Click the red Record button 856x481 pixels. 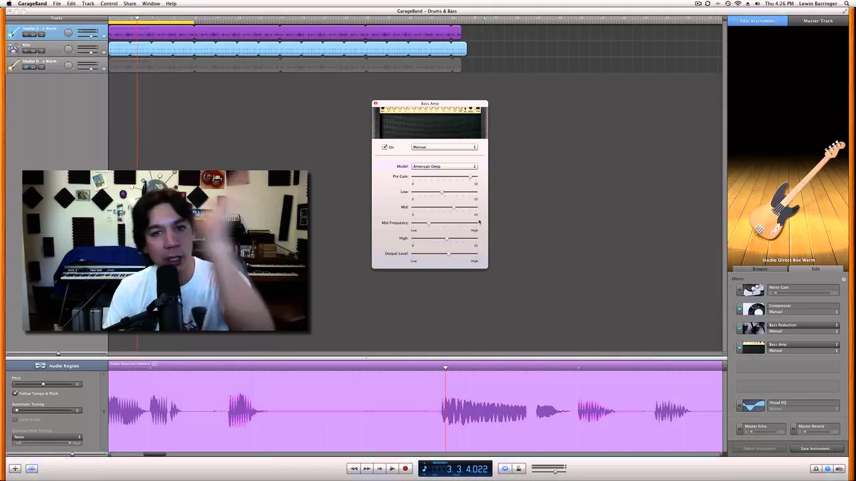(x=405, y=469)
